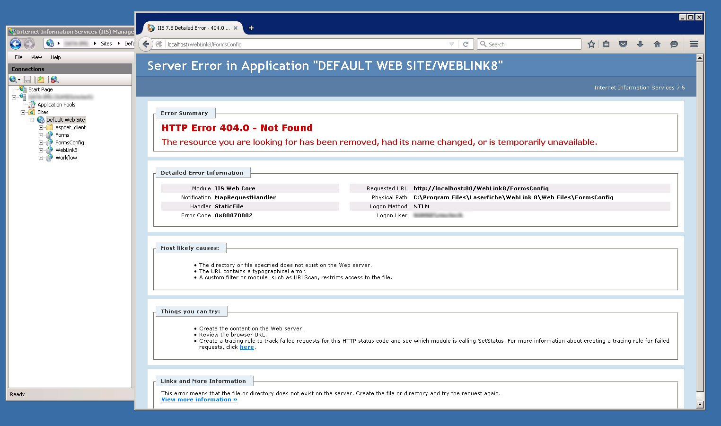Image resolution: width=721 pixels, height=426 pixels.
Task: Click the Physical Path value text
Action: pos(513,197)
